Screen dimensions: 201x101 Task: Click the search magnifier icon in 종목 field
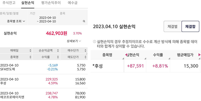click(84, 21)
